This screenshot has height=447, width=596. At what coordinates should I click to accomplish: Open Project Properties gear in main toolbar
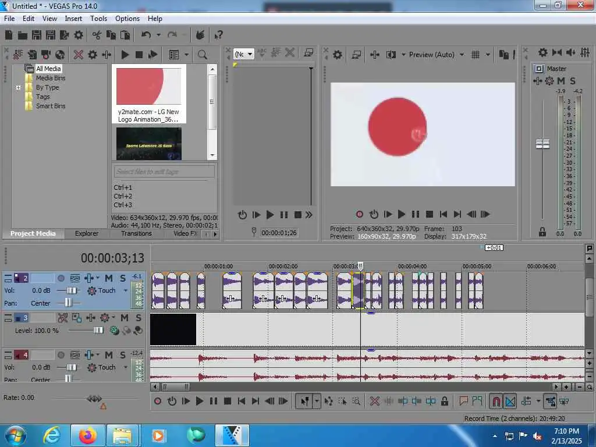click(79, 36)
